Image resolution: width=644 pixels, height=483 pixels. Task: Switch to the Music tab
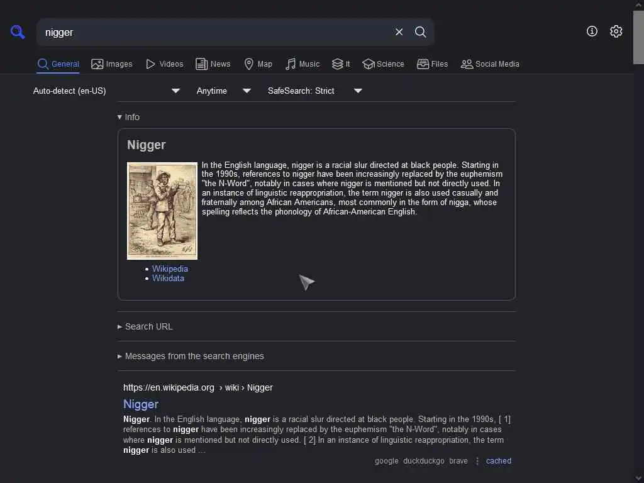tap(303, 64)
